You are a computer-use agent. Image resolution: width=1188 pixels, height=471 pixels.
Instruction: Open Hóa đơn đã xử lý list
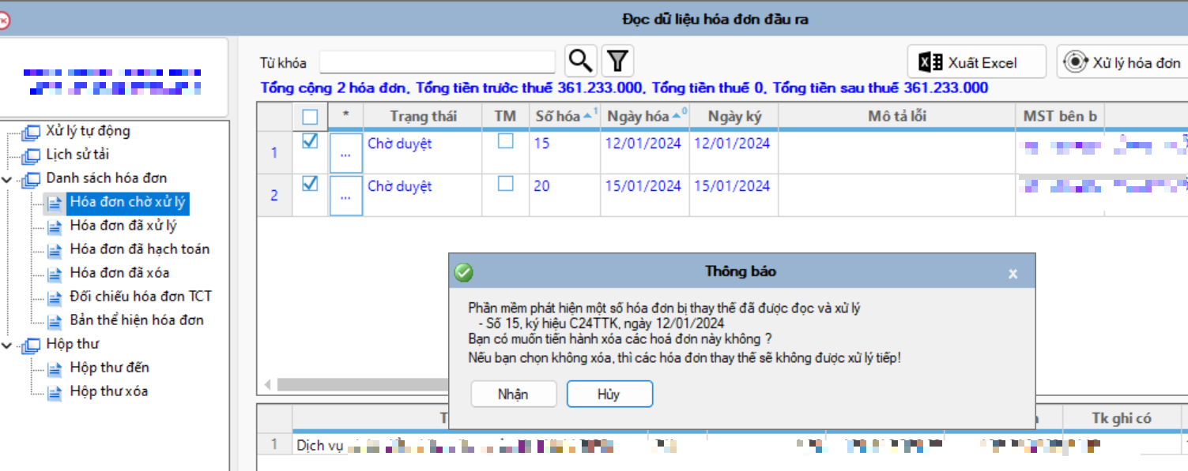pos(123,226)
